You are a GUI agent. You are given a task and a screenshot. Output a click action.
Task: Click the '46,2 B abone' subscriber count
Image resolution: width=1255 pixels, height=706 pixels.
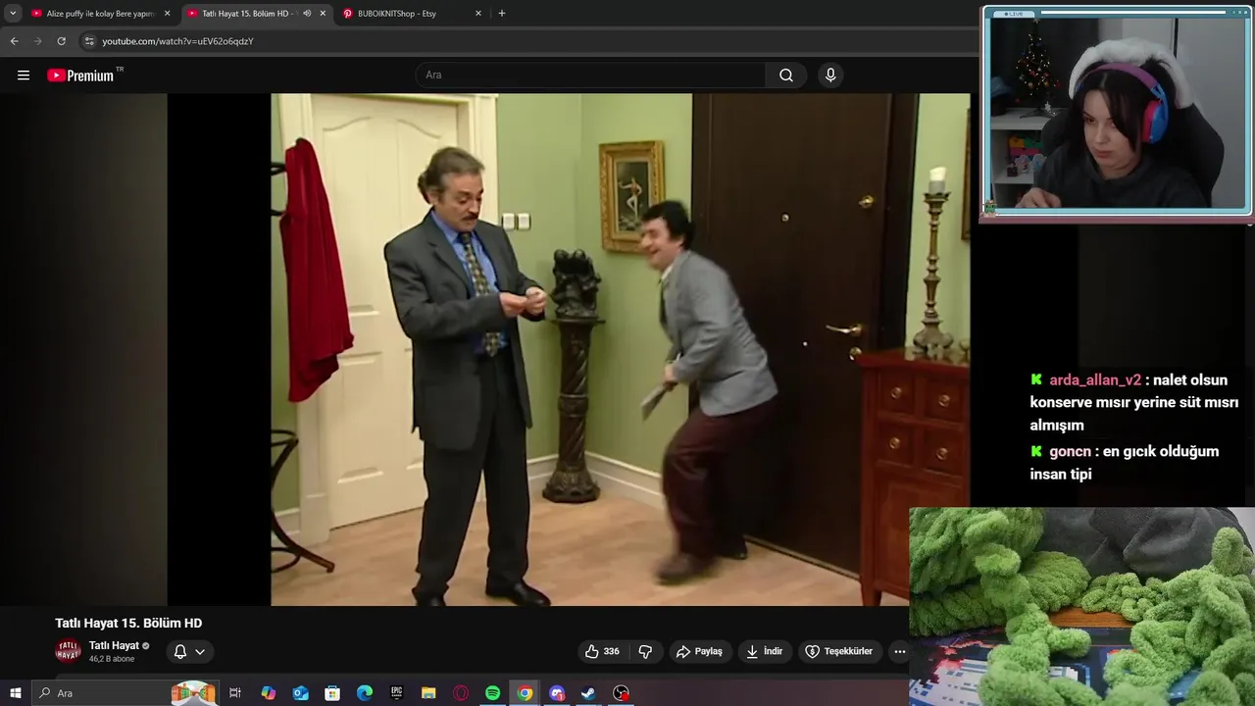112,659
